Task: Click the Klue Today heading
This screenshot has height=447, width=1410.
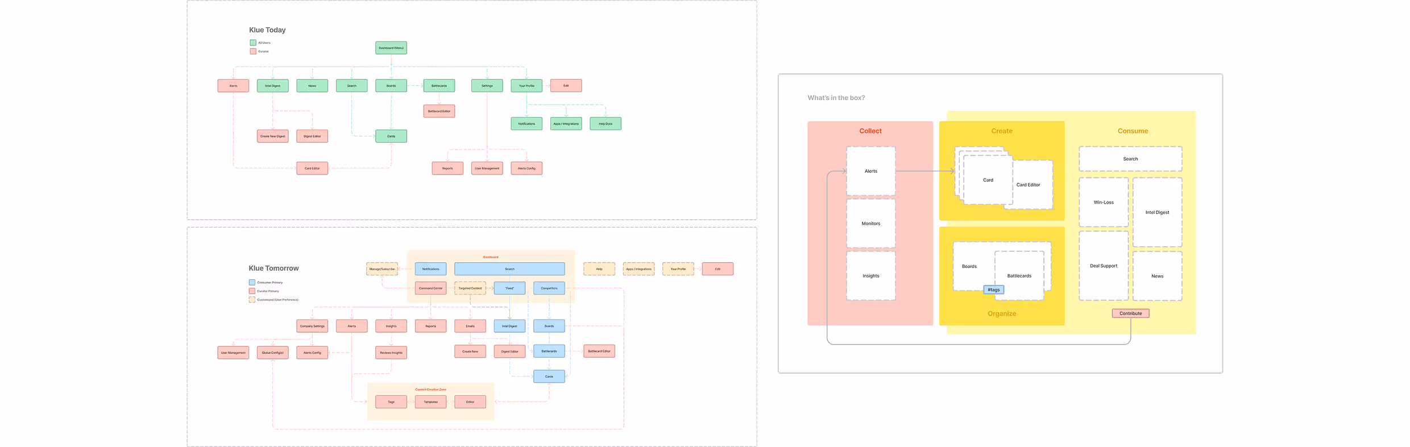Action: click(267, 30)
